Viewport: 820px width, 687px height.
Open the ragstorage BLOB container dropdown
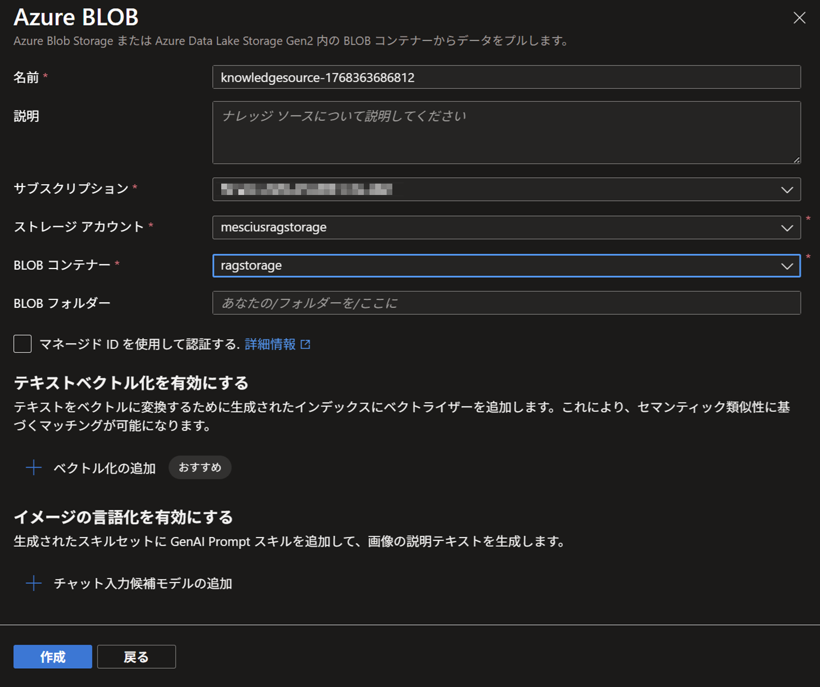click(496, 266)
